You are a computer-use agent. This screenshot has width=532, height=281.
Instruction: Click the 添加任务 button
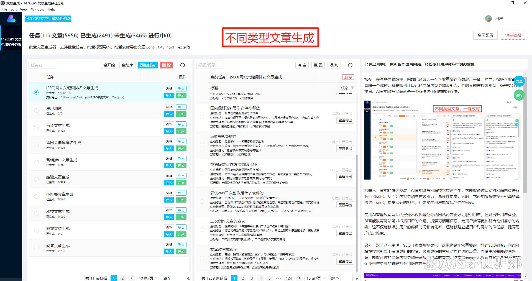pos(147,65)
